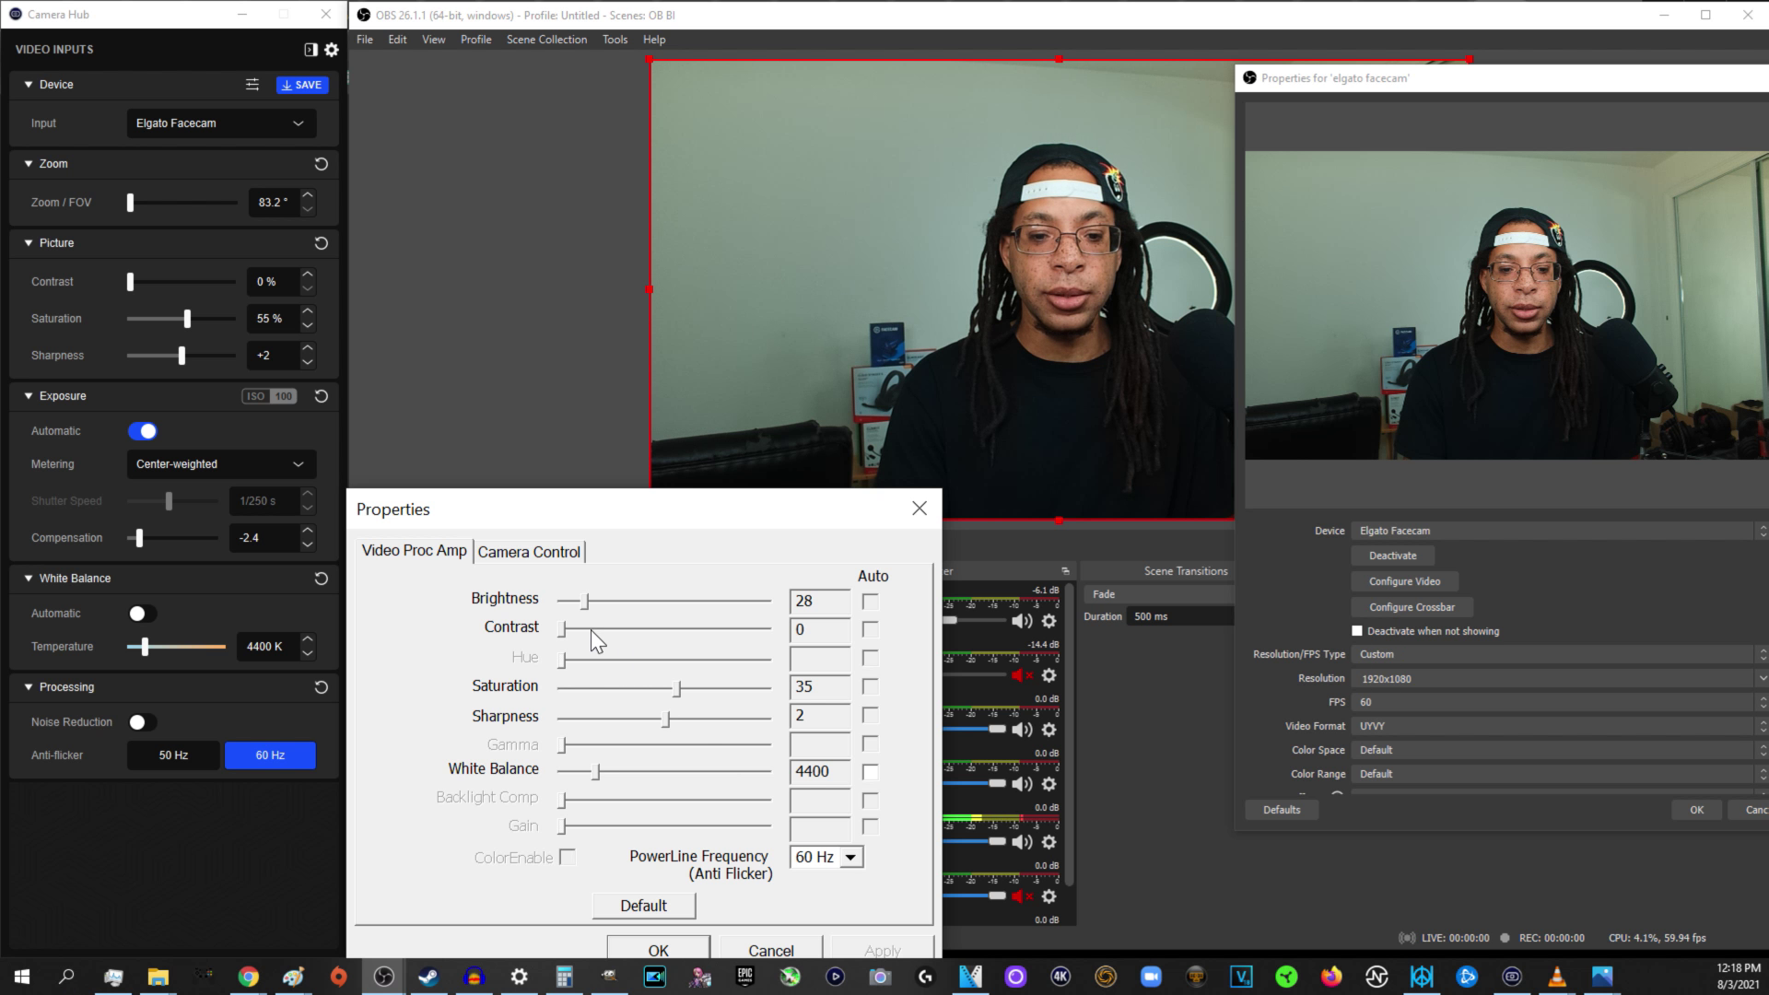This screenshot has height=995, width=1769.
Task: Open Resolution 1920x1080 dropdown
Action: (1558, 679)
